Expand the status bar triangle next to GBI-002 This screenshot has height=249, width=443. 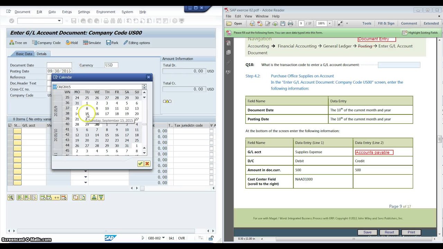pos(143,238)
